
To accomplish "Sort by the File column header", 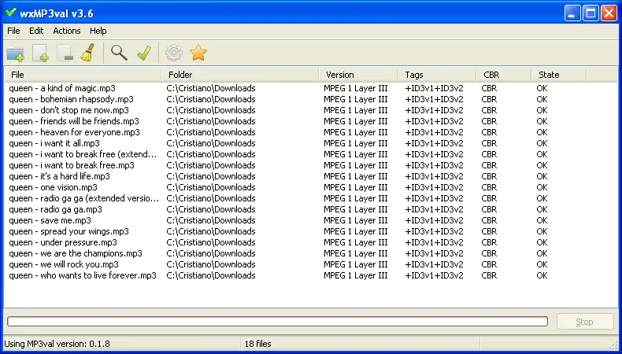I will tap(83, 75).
